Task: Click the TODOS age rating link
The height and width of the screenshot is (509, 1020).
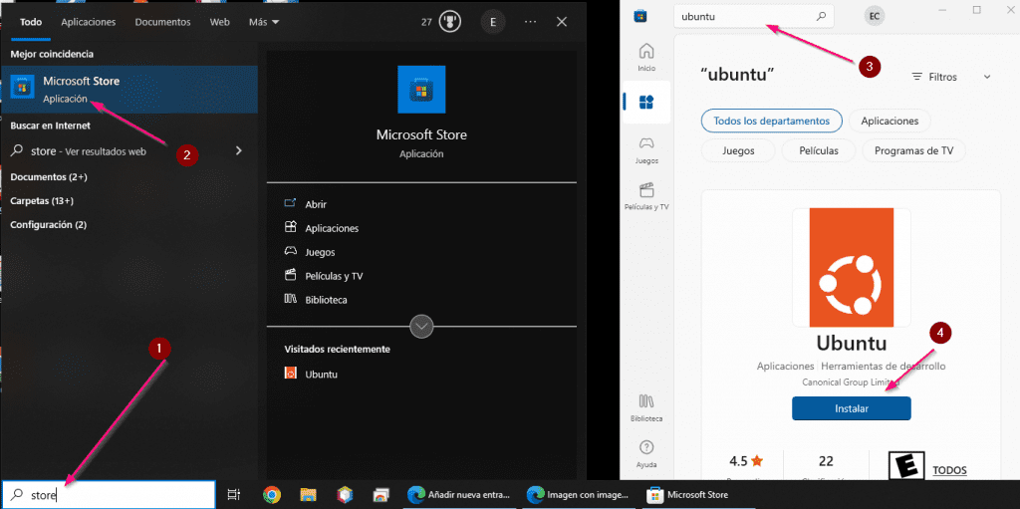Action: (949, 470)
